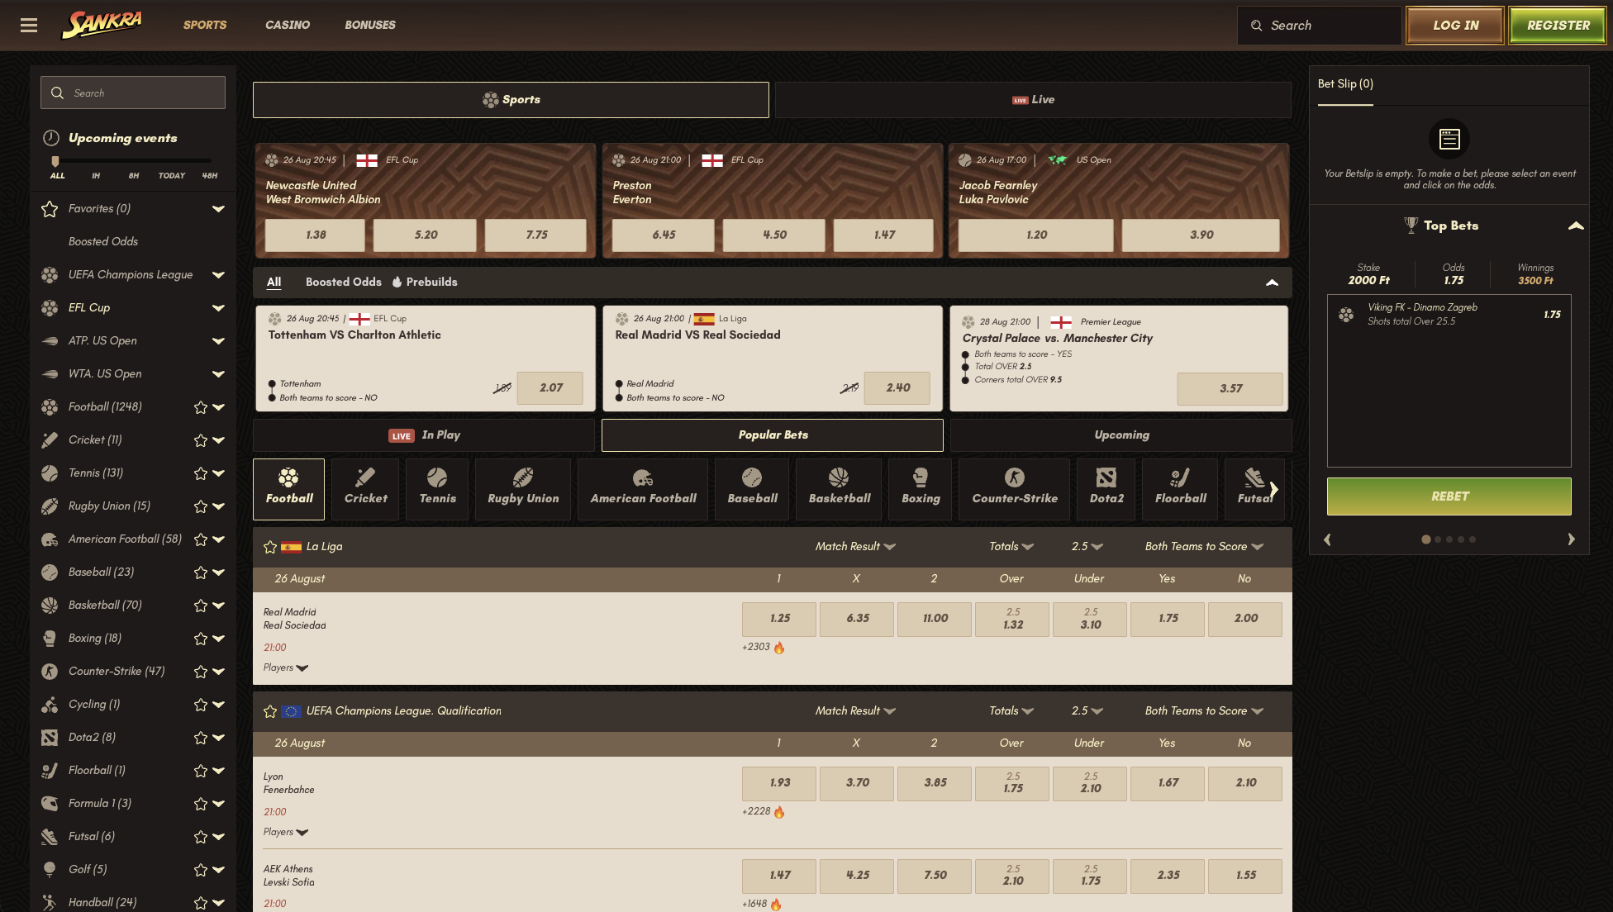The image size is (1613, 912).
Task: Toggle favorite star for Dota2 (8)
Action: click(200, 738)
